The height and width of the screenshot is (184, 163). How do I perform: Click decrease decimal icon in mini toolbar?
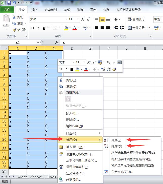pos(109,69)
